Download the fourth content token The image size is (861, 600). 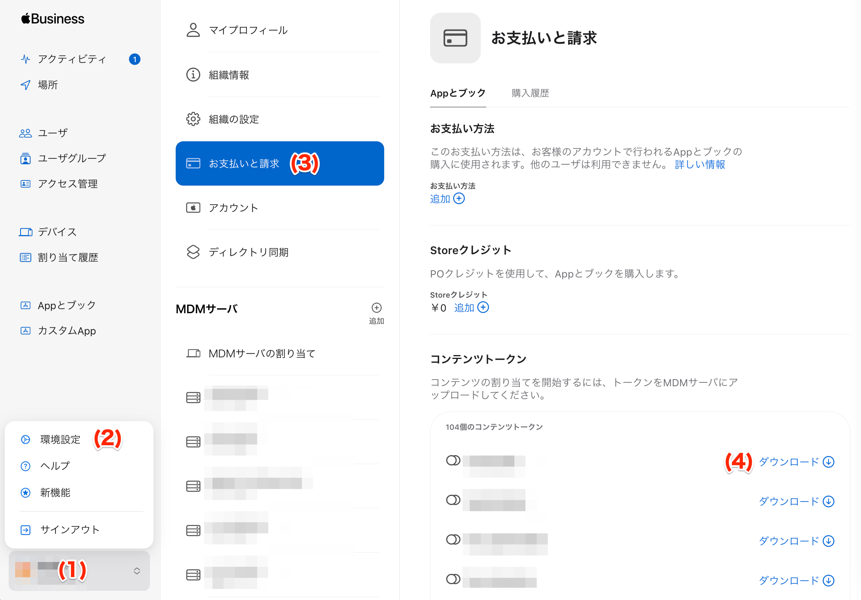pos(797,581)
